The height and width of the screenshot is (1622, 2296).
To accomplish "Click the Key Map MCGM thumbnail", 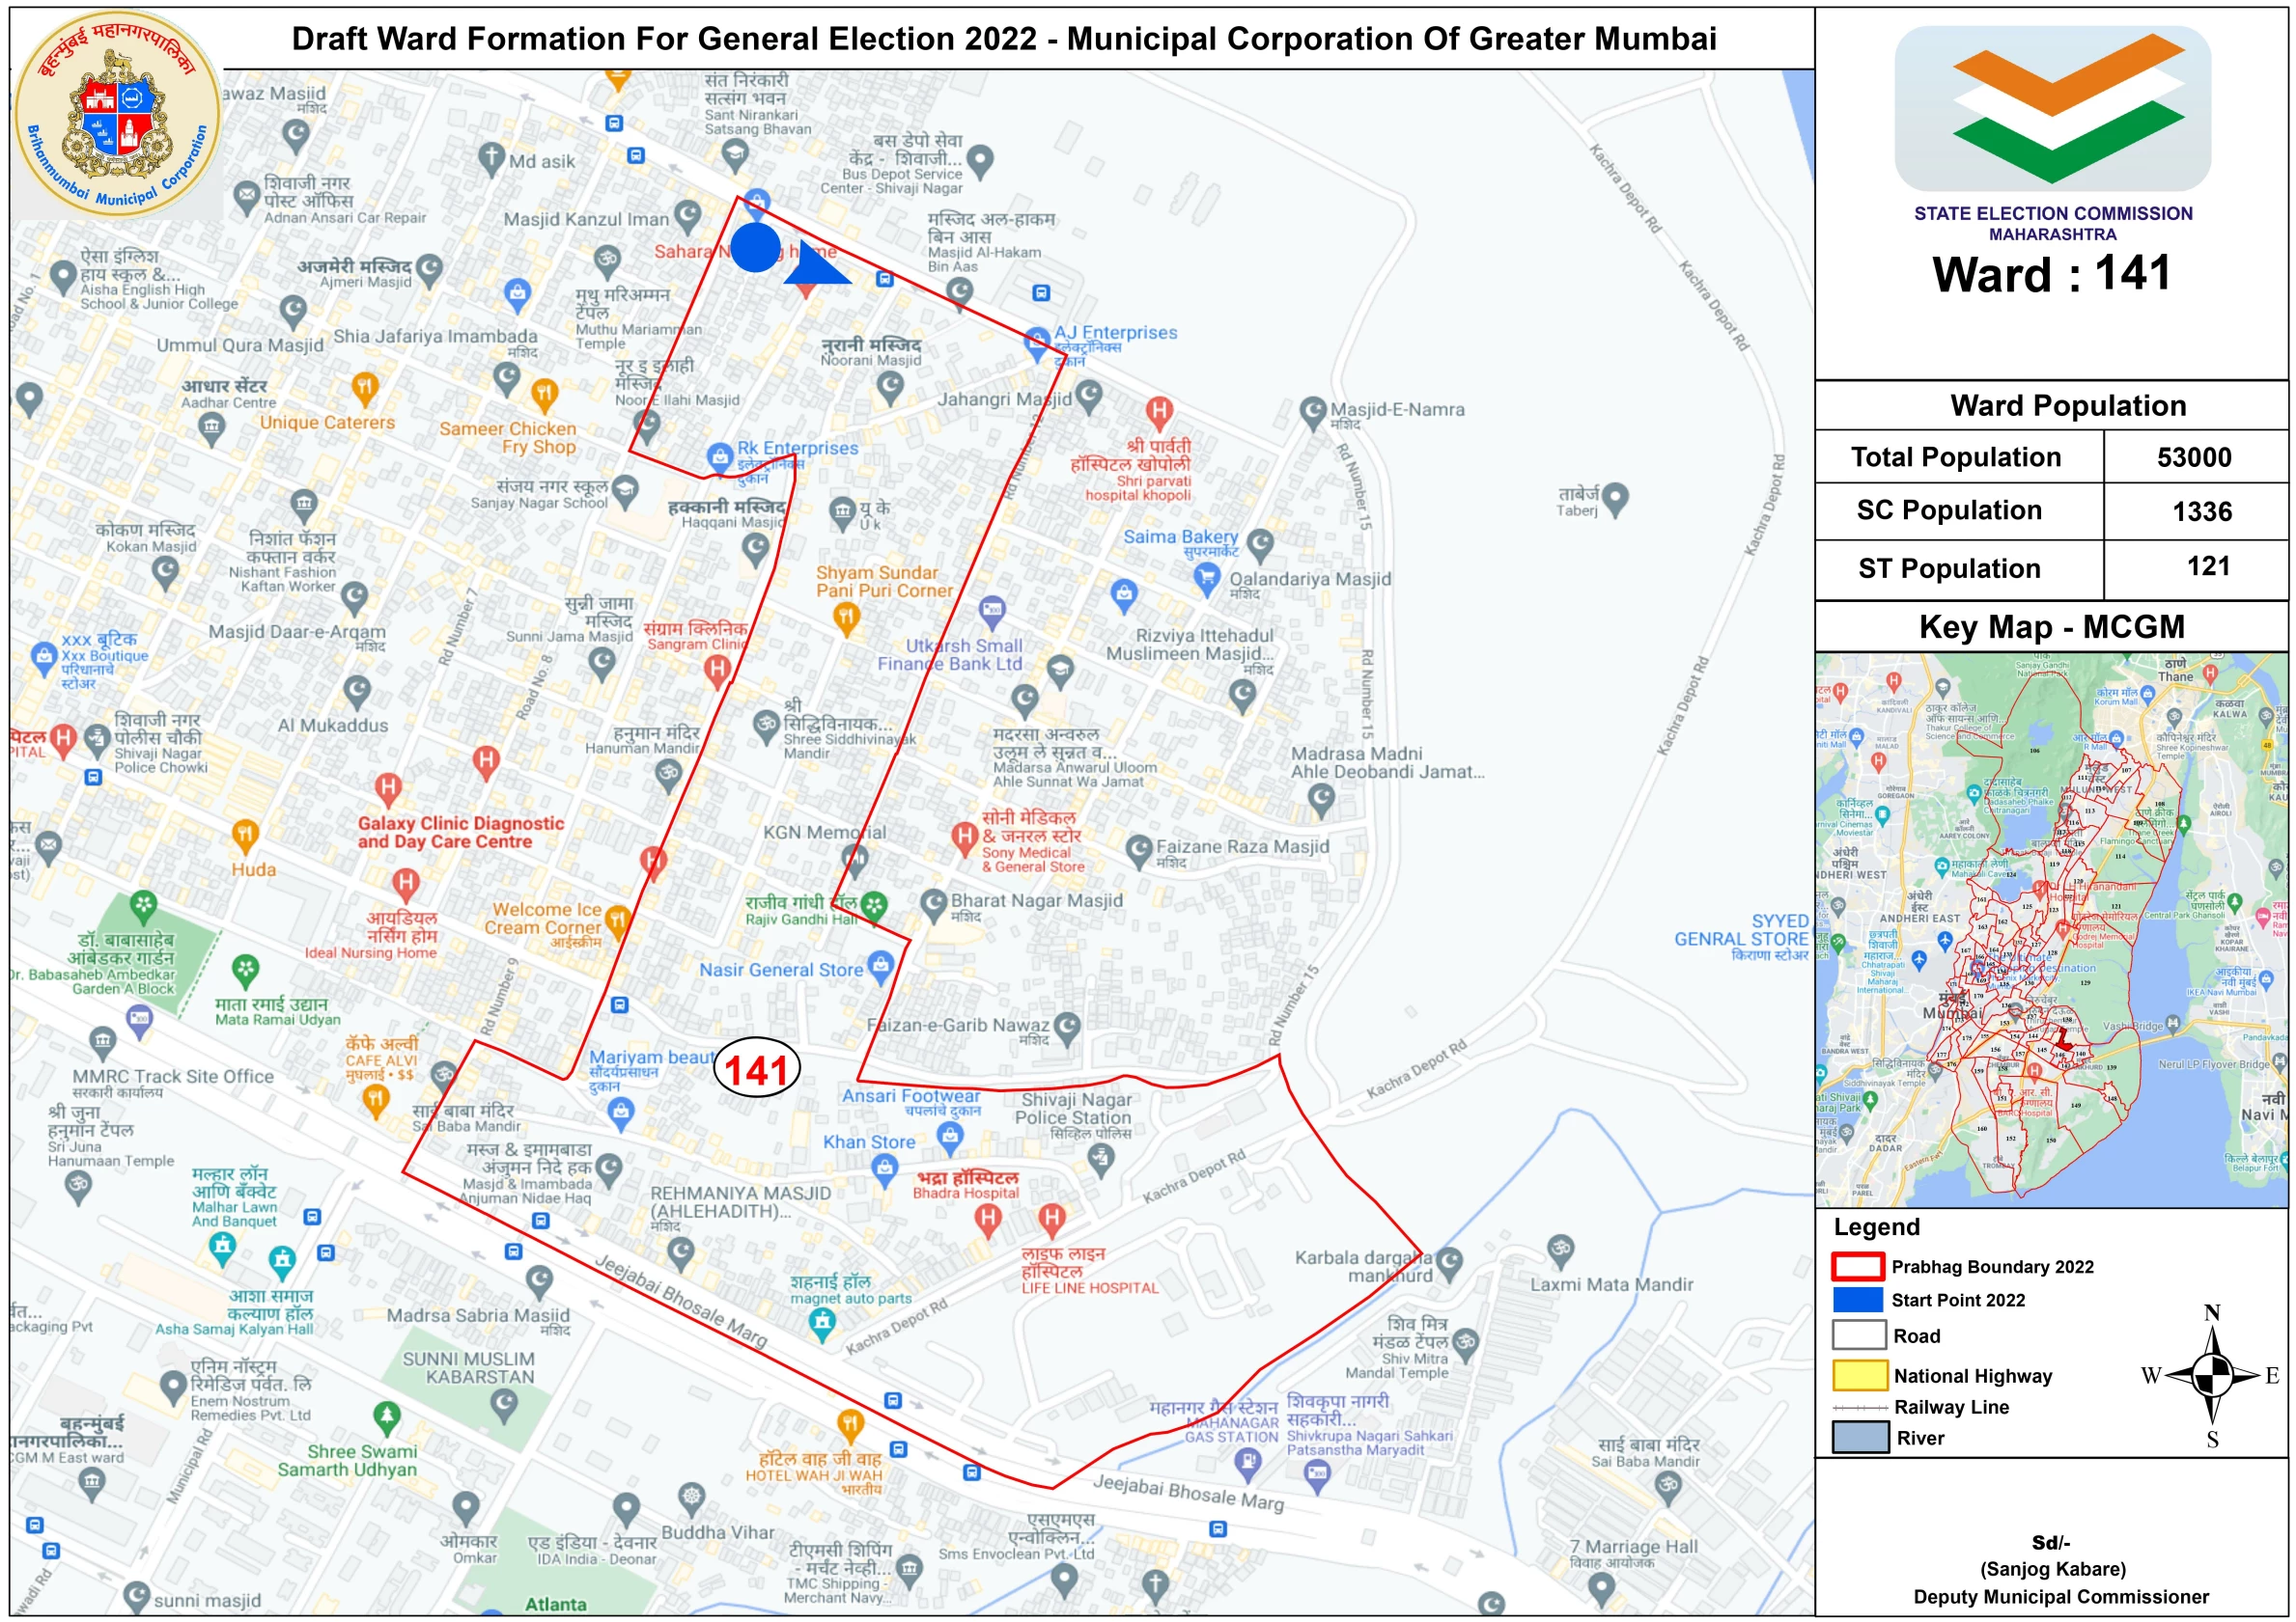I will coord(2051,929).
